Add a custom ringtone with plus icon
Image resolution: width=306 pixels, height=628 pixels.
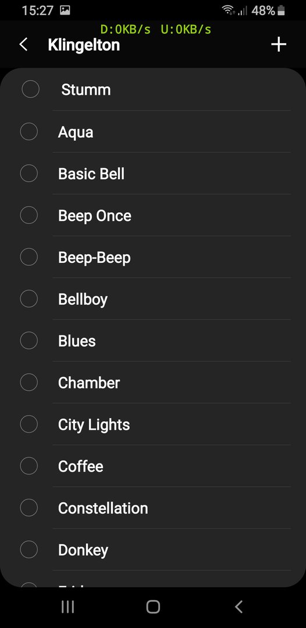pos(279,44)
